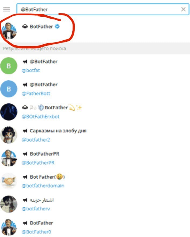
Task: Open the @BotFather0 channel result
Action: [95, 227]
